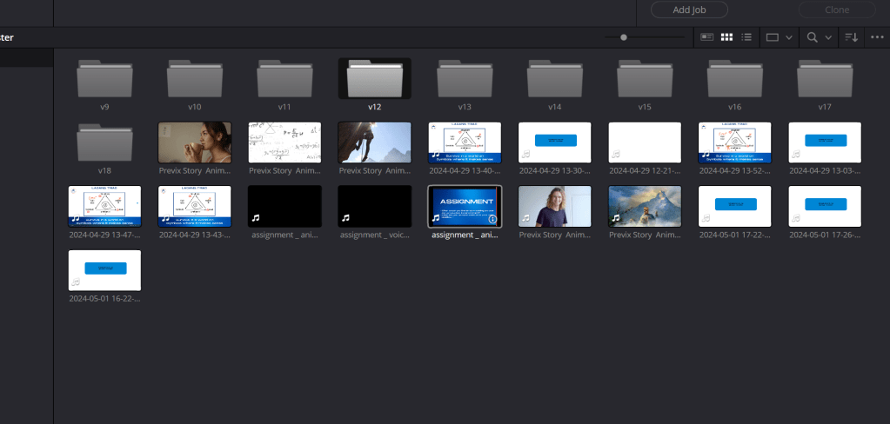
Task: Expand the chevron beside the rectangle icon
Action: (x=789, y=38)
